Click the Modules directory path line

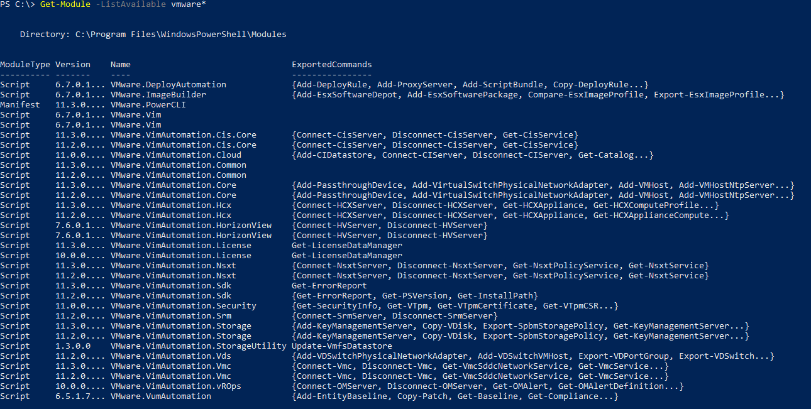[x=153, y=35]
